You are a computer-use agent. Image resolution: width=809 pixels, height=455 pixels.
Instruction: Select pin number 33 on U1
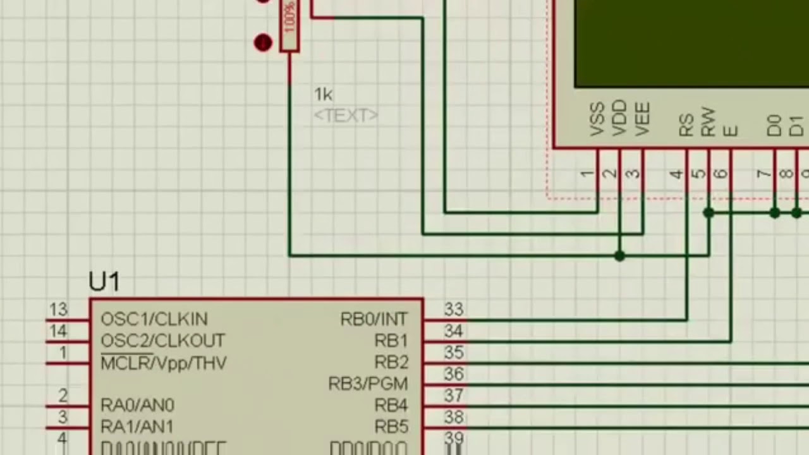pyautogui.click(x=454, y=310)
